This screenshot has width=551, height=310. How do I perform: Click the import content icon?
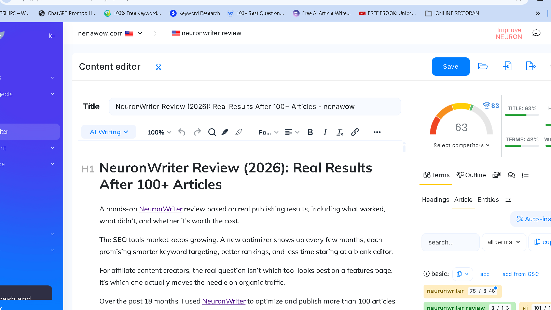[507, 66]
